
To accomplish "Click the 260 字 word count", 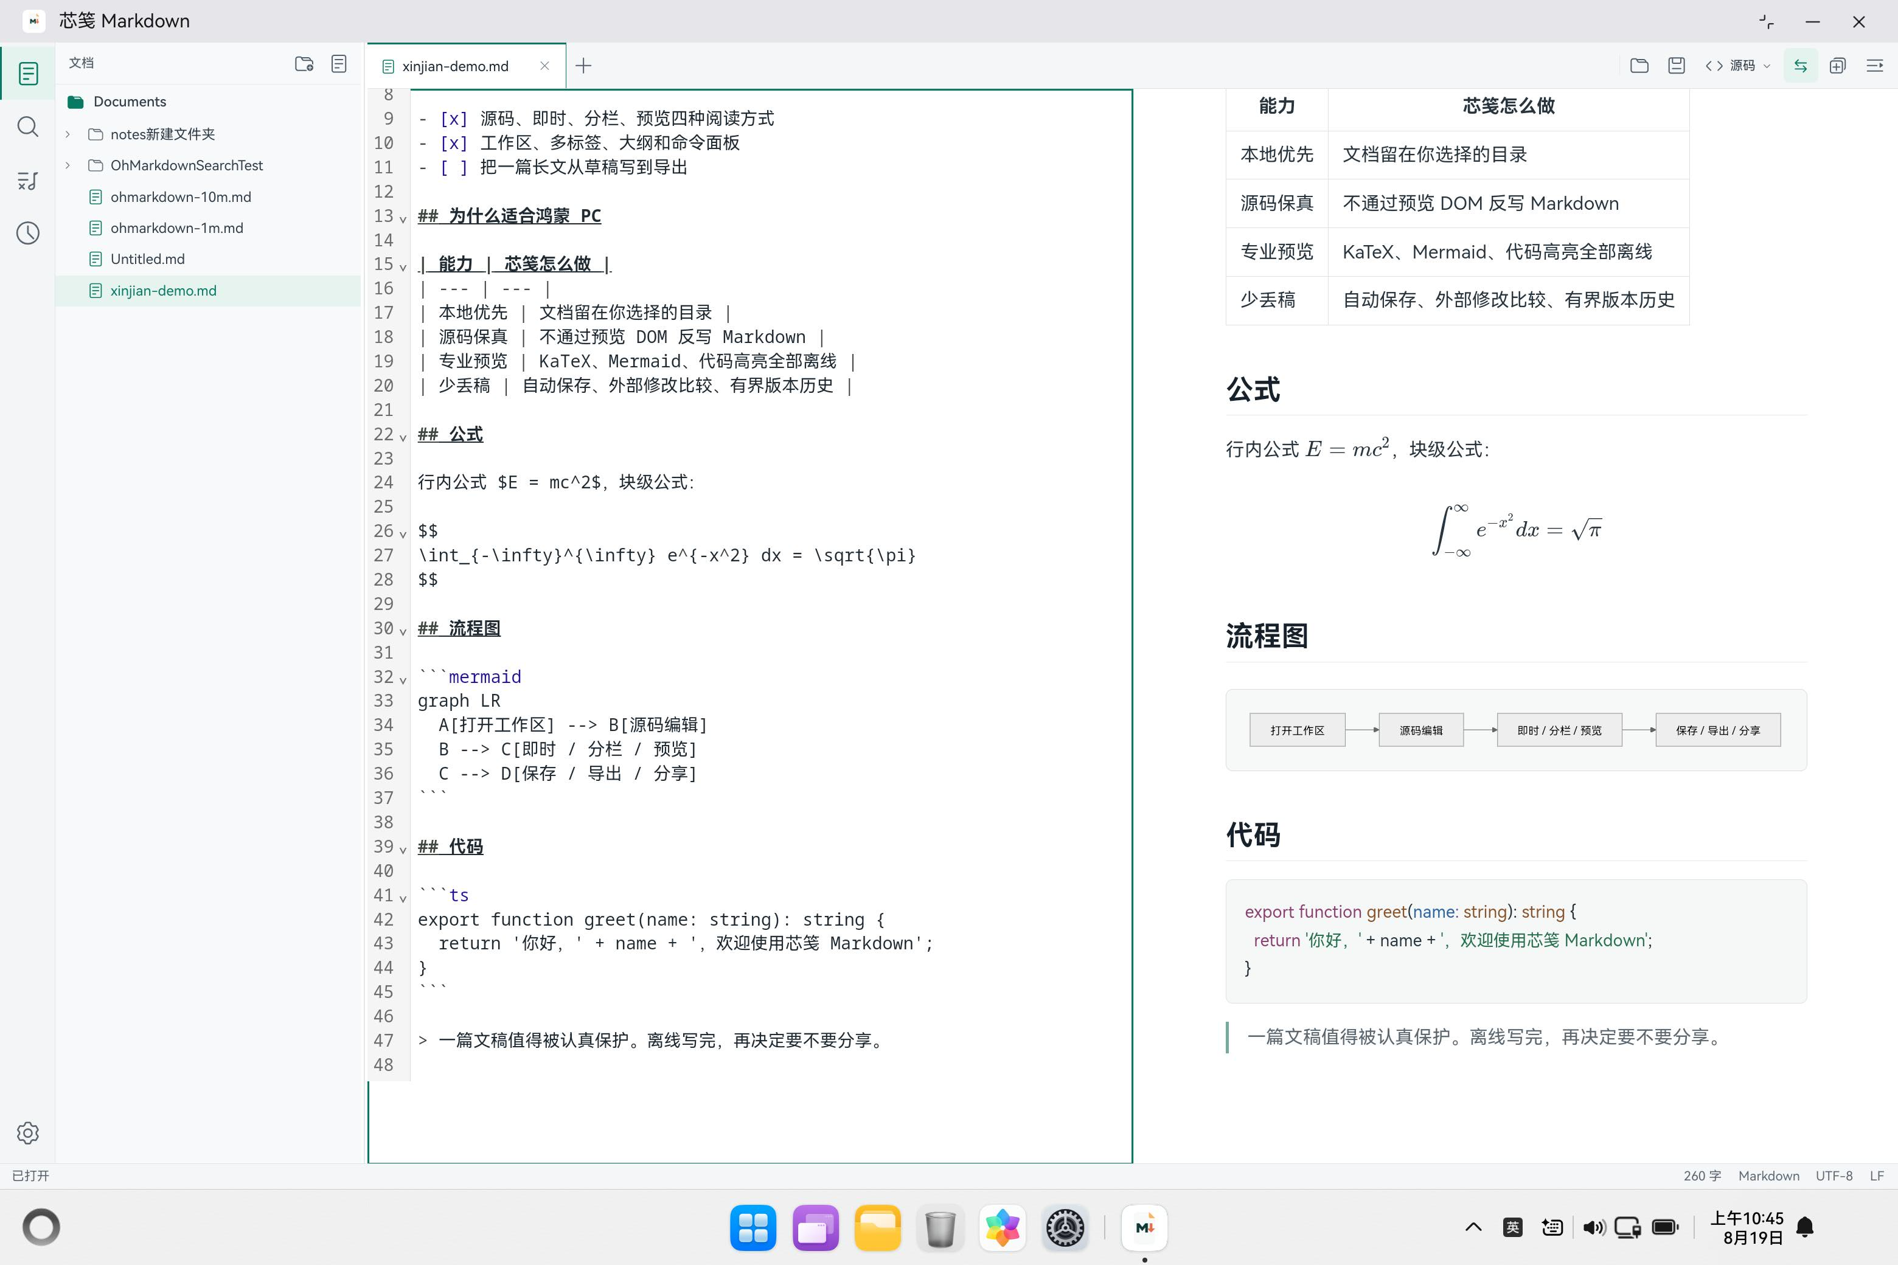I will pos(1702,1176).
